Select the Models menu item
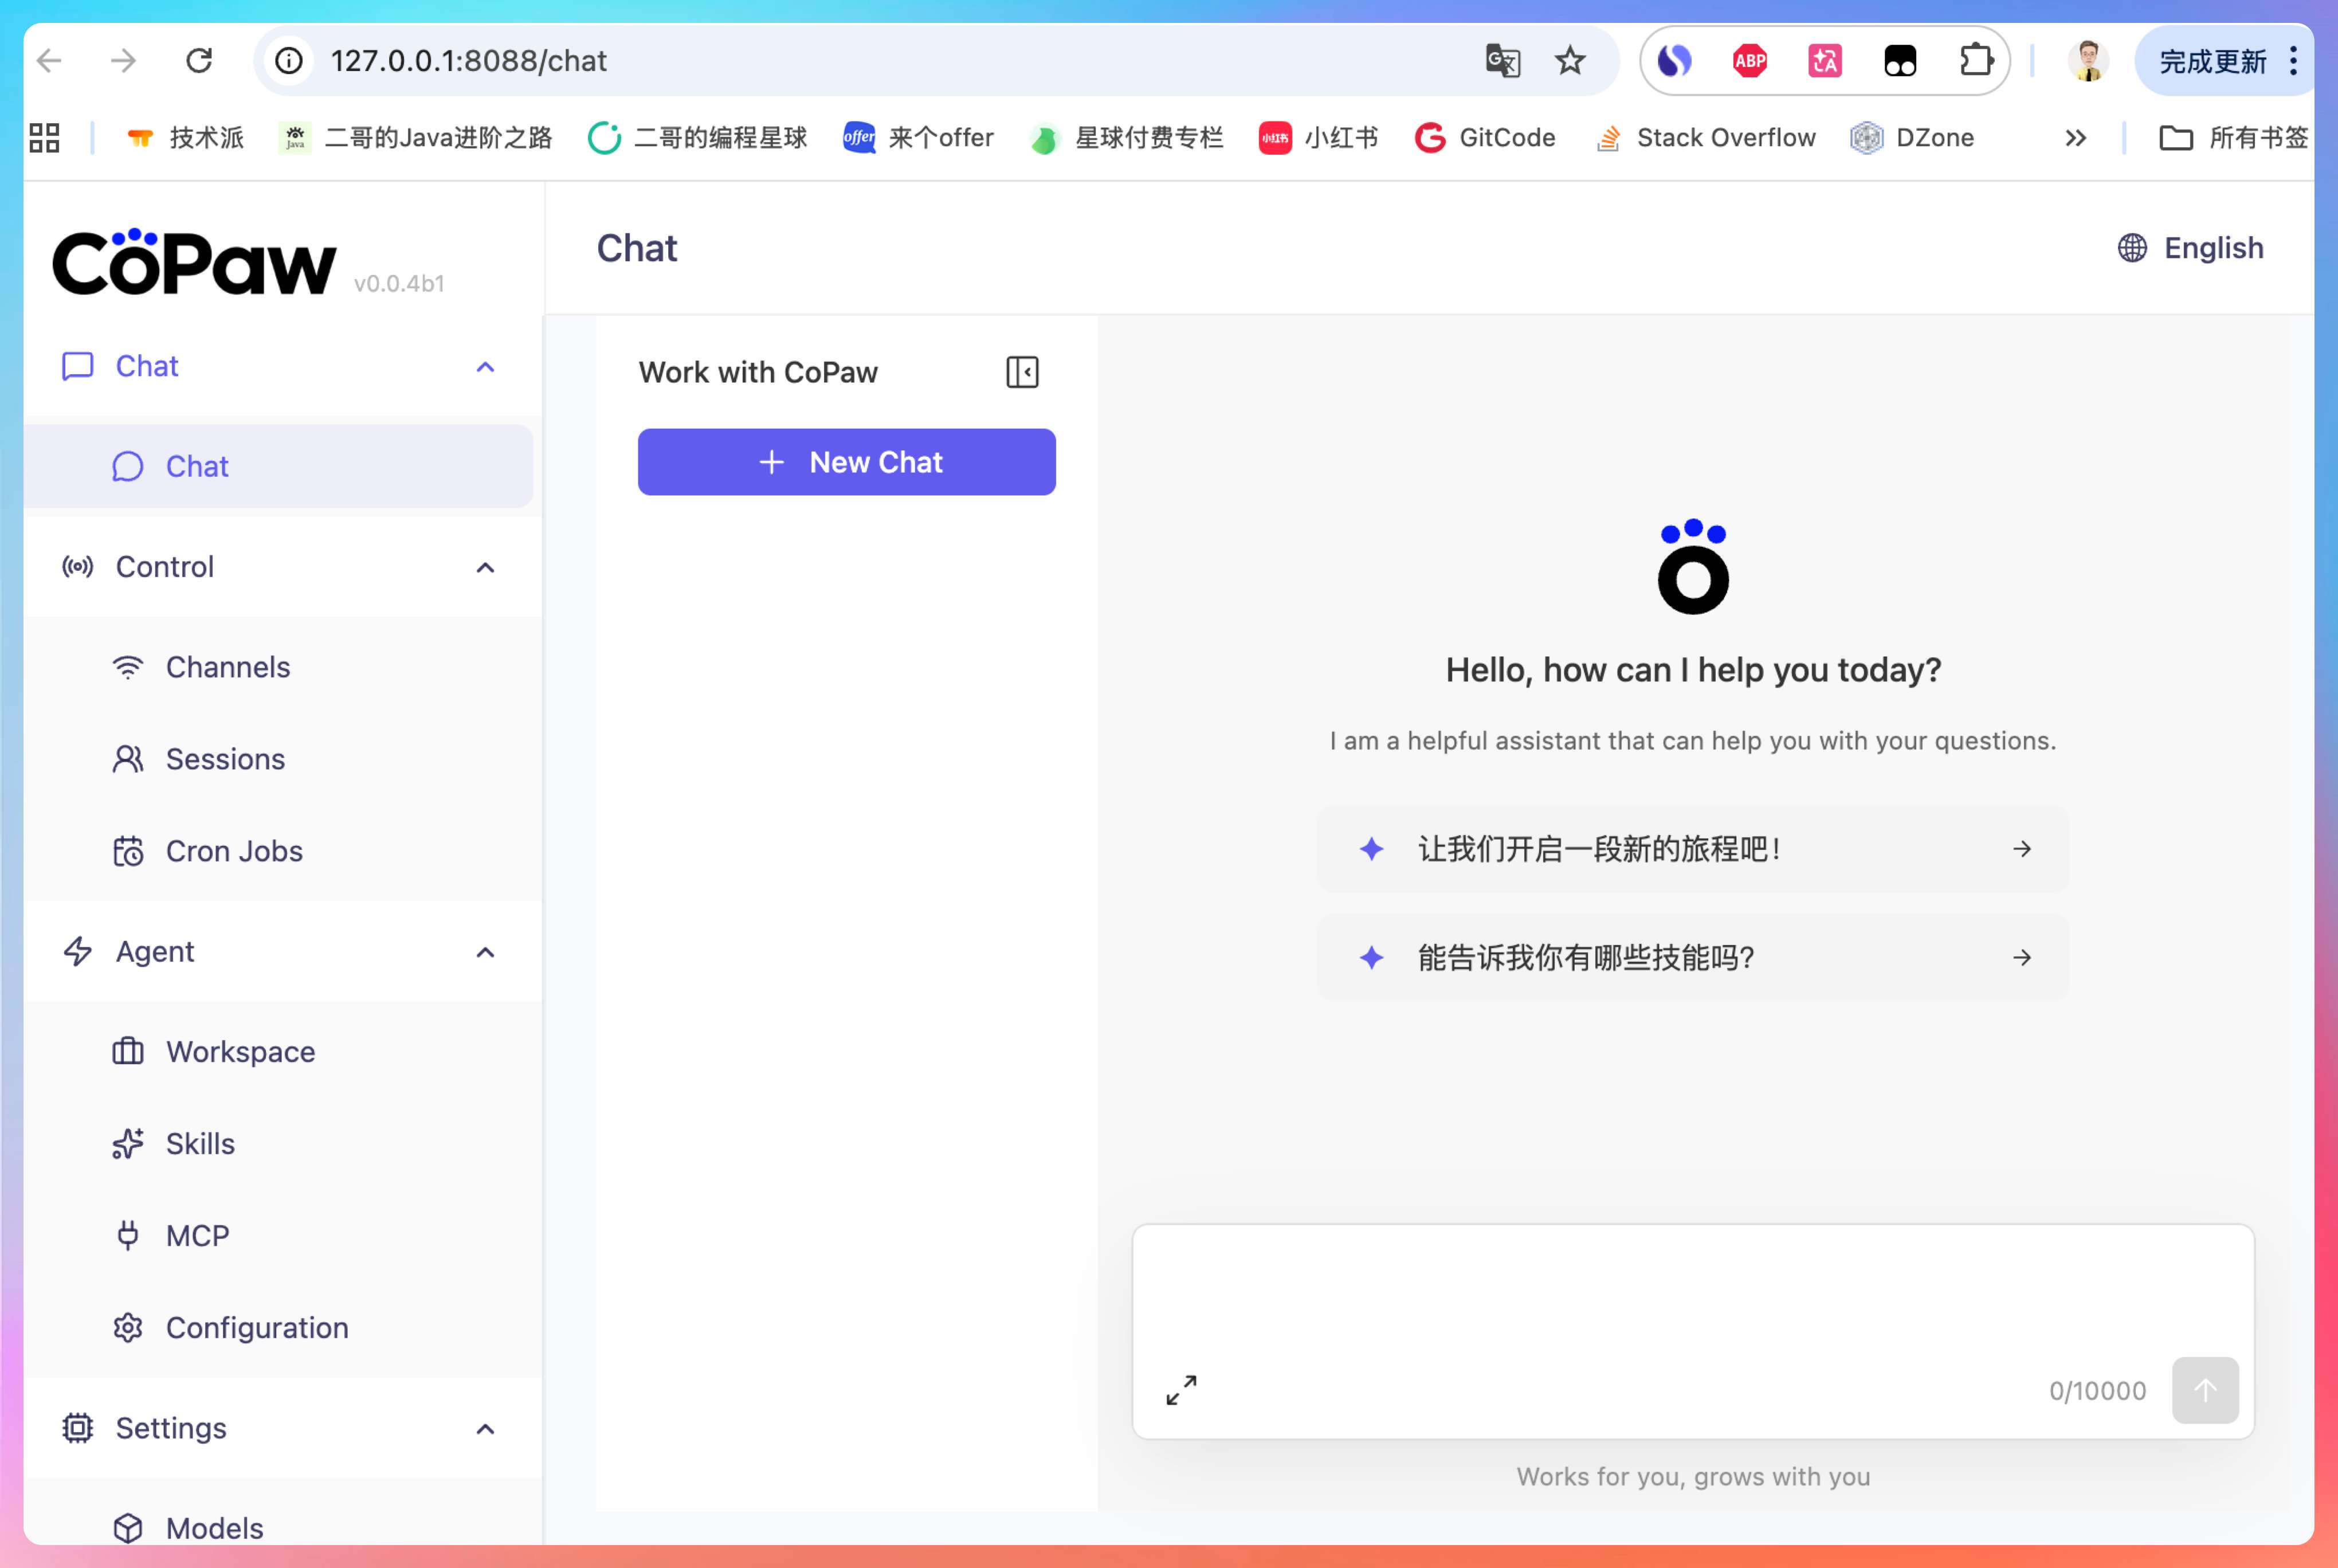Image resolution: width=2338 pixels, height=1568 pixels. (214, 1527)
